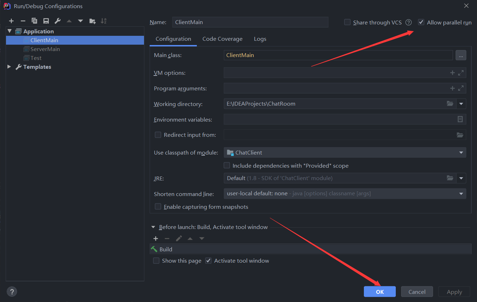Save configuration using floppy disk icon

pyautogui.click(x=46, y=21)
